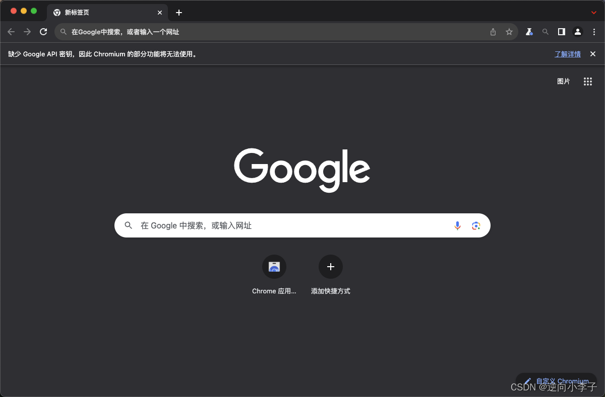Open the Chrome 应用 shortcut
605x397 pixels.
coord(274,267)
